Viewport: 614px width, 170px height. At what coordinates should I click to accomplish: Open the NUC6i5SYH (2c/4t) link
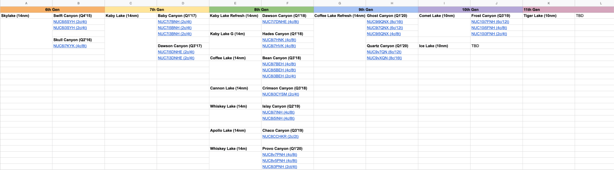pos(70,21)
